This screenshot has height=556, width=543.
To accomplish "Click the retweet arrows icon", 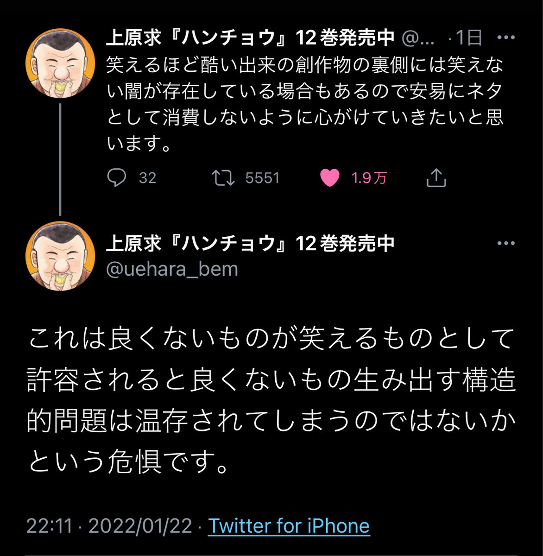I will (x=223, y=177).
